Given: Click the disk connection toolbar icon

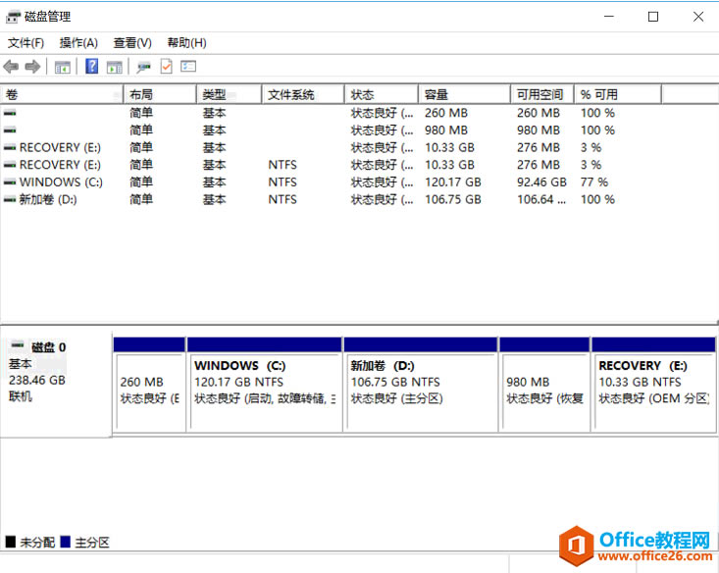Looking at the screenshot, I should point(143,68).
